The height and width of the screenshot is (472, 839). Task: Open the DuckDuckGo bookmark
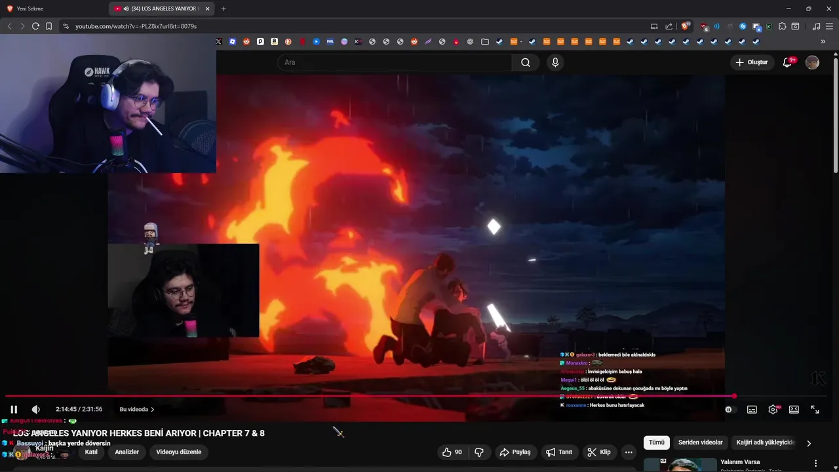click(288, 41)
